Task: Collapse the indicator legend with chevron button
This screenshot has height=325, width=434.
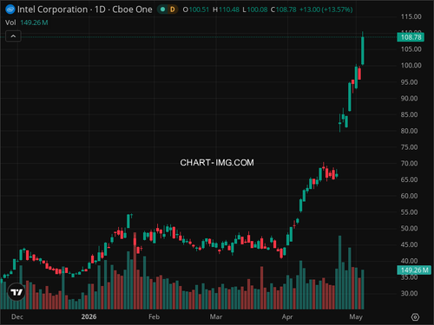Action: click(x=13, y=36)
